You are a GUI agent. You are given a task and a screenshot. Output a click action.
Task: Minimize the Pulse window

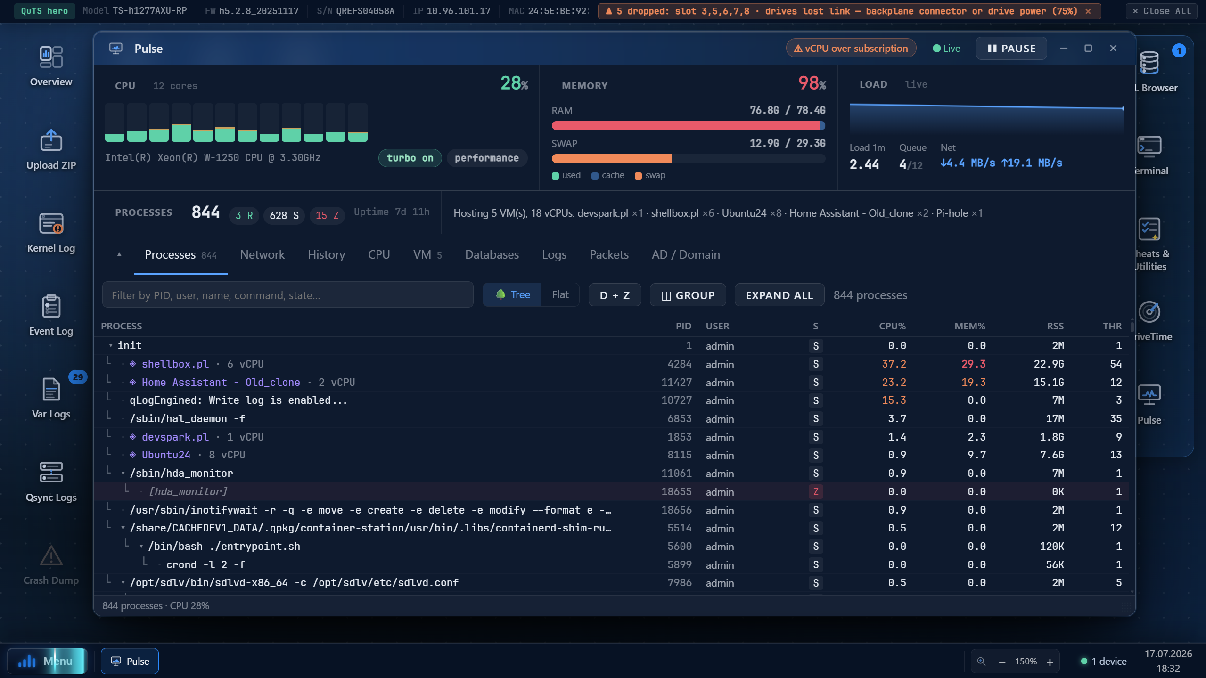point(1064,49)
